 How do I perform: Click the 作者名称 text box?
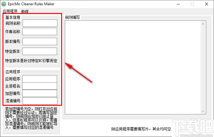(40, 32)
